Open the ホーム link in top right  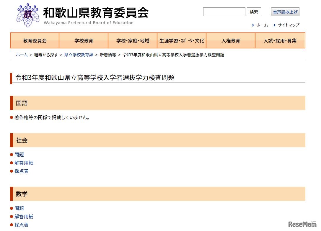click(262, 25)
